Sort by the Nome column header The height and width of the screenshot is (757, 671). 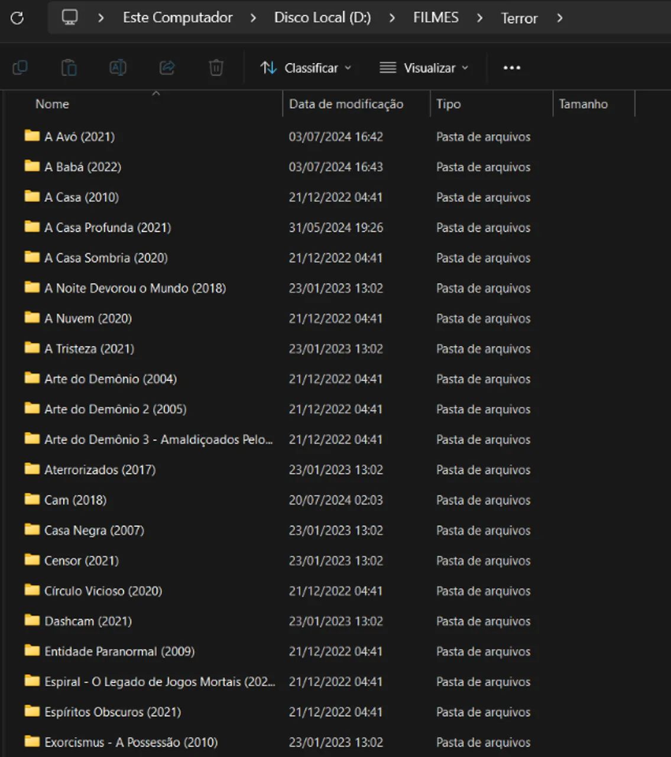pos(52,104)
